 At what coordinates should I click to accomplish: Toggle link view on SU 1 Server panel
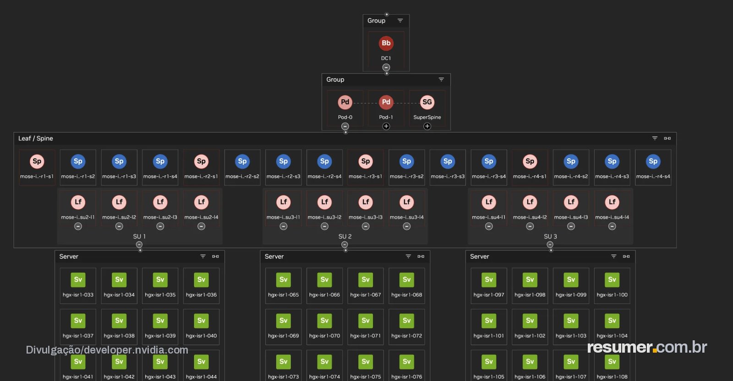tap(215, 257)
